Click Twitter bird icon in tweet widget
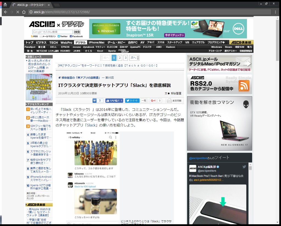The height and width of the screenshot is (226, 281). 244,167
